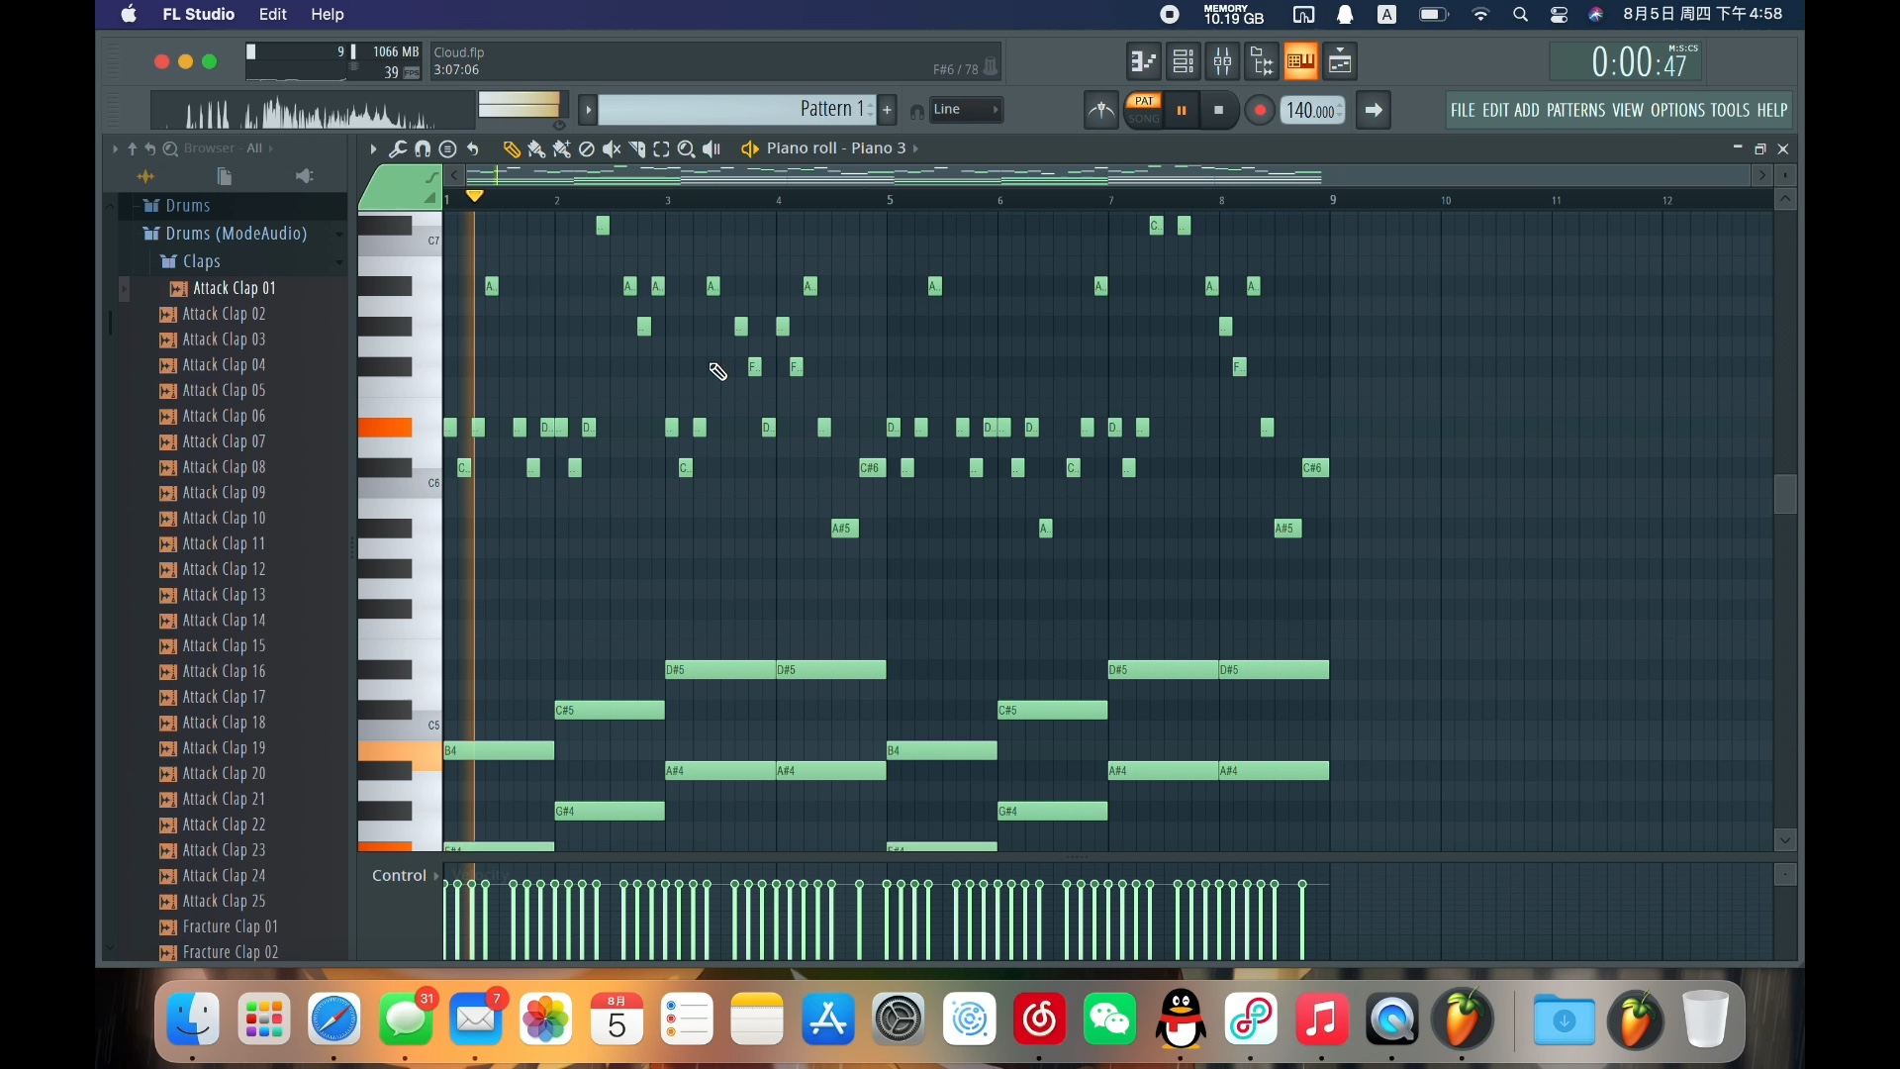Expand the Claps folder in browser
The image size is (1900, 1069).
click(x=200, y=259)
